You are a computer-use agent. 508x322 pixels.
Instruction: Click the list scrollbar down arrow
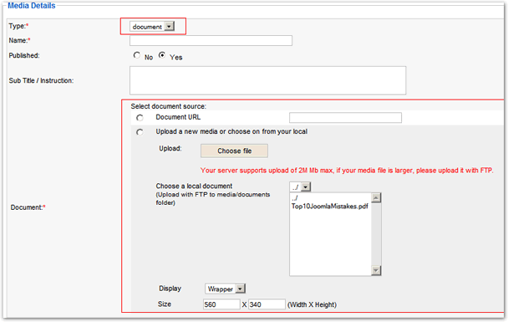click(x=376, y=270)
